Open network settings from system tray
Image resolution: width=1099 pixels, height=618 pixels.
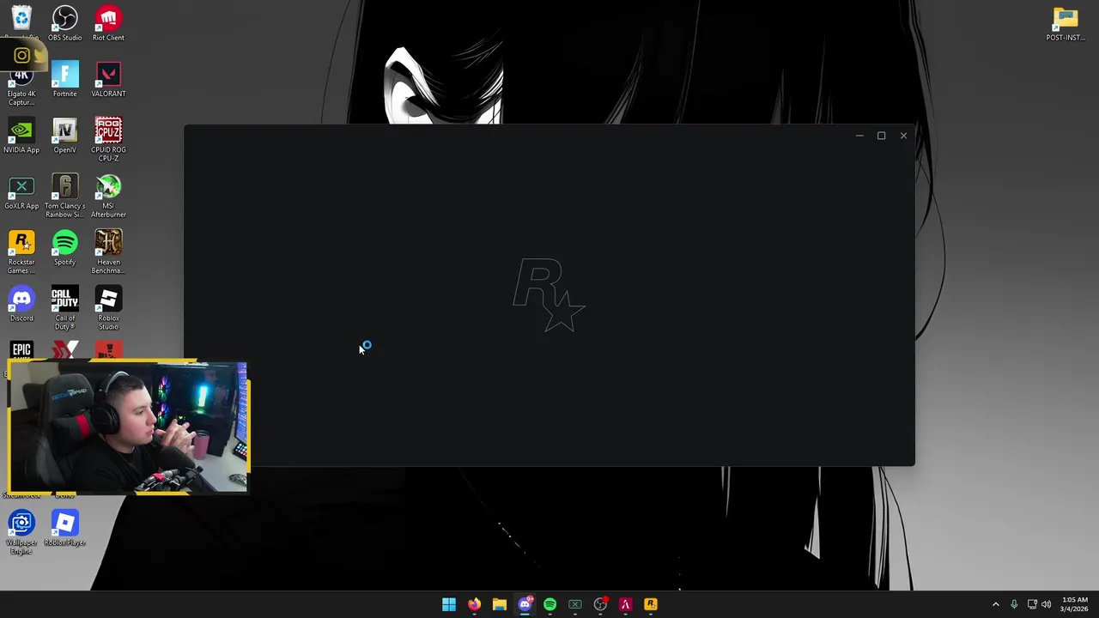(1032, 604)
